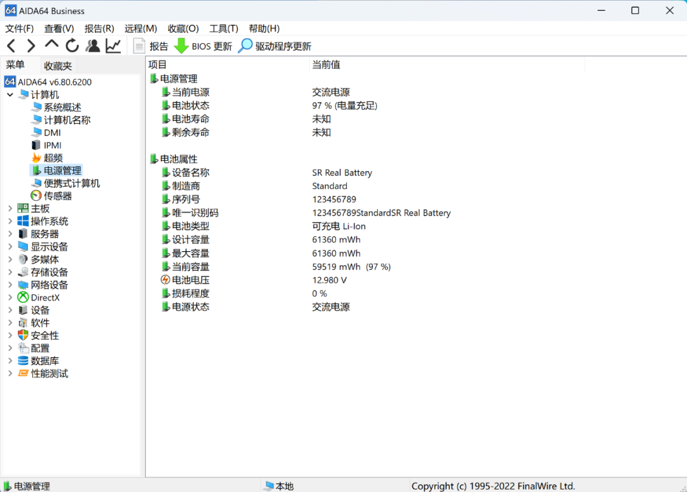Click the 安全性 shield icon
Screen dimensions: 687x492
[23, 335]
